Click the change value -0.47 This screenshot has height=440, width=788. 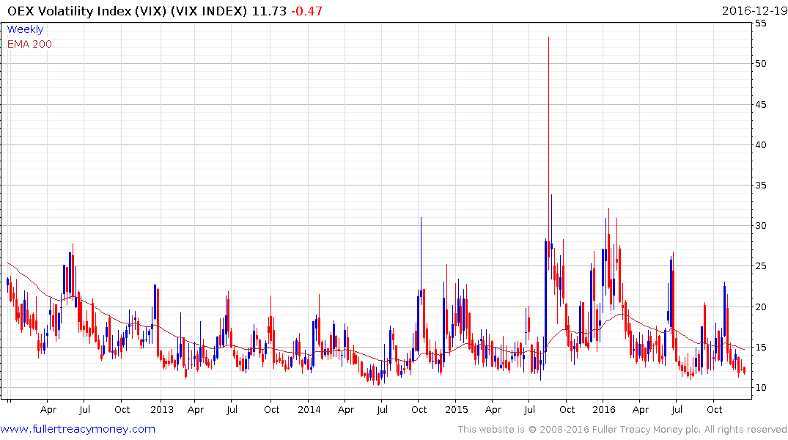pyautogui.click(x=306, y=11)
